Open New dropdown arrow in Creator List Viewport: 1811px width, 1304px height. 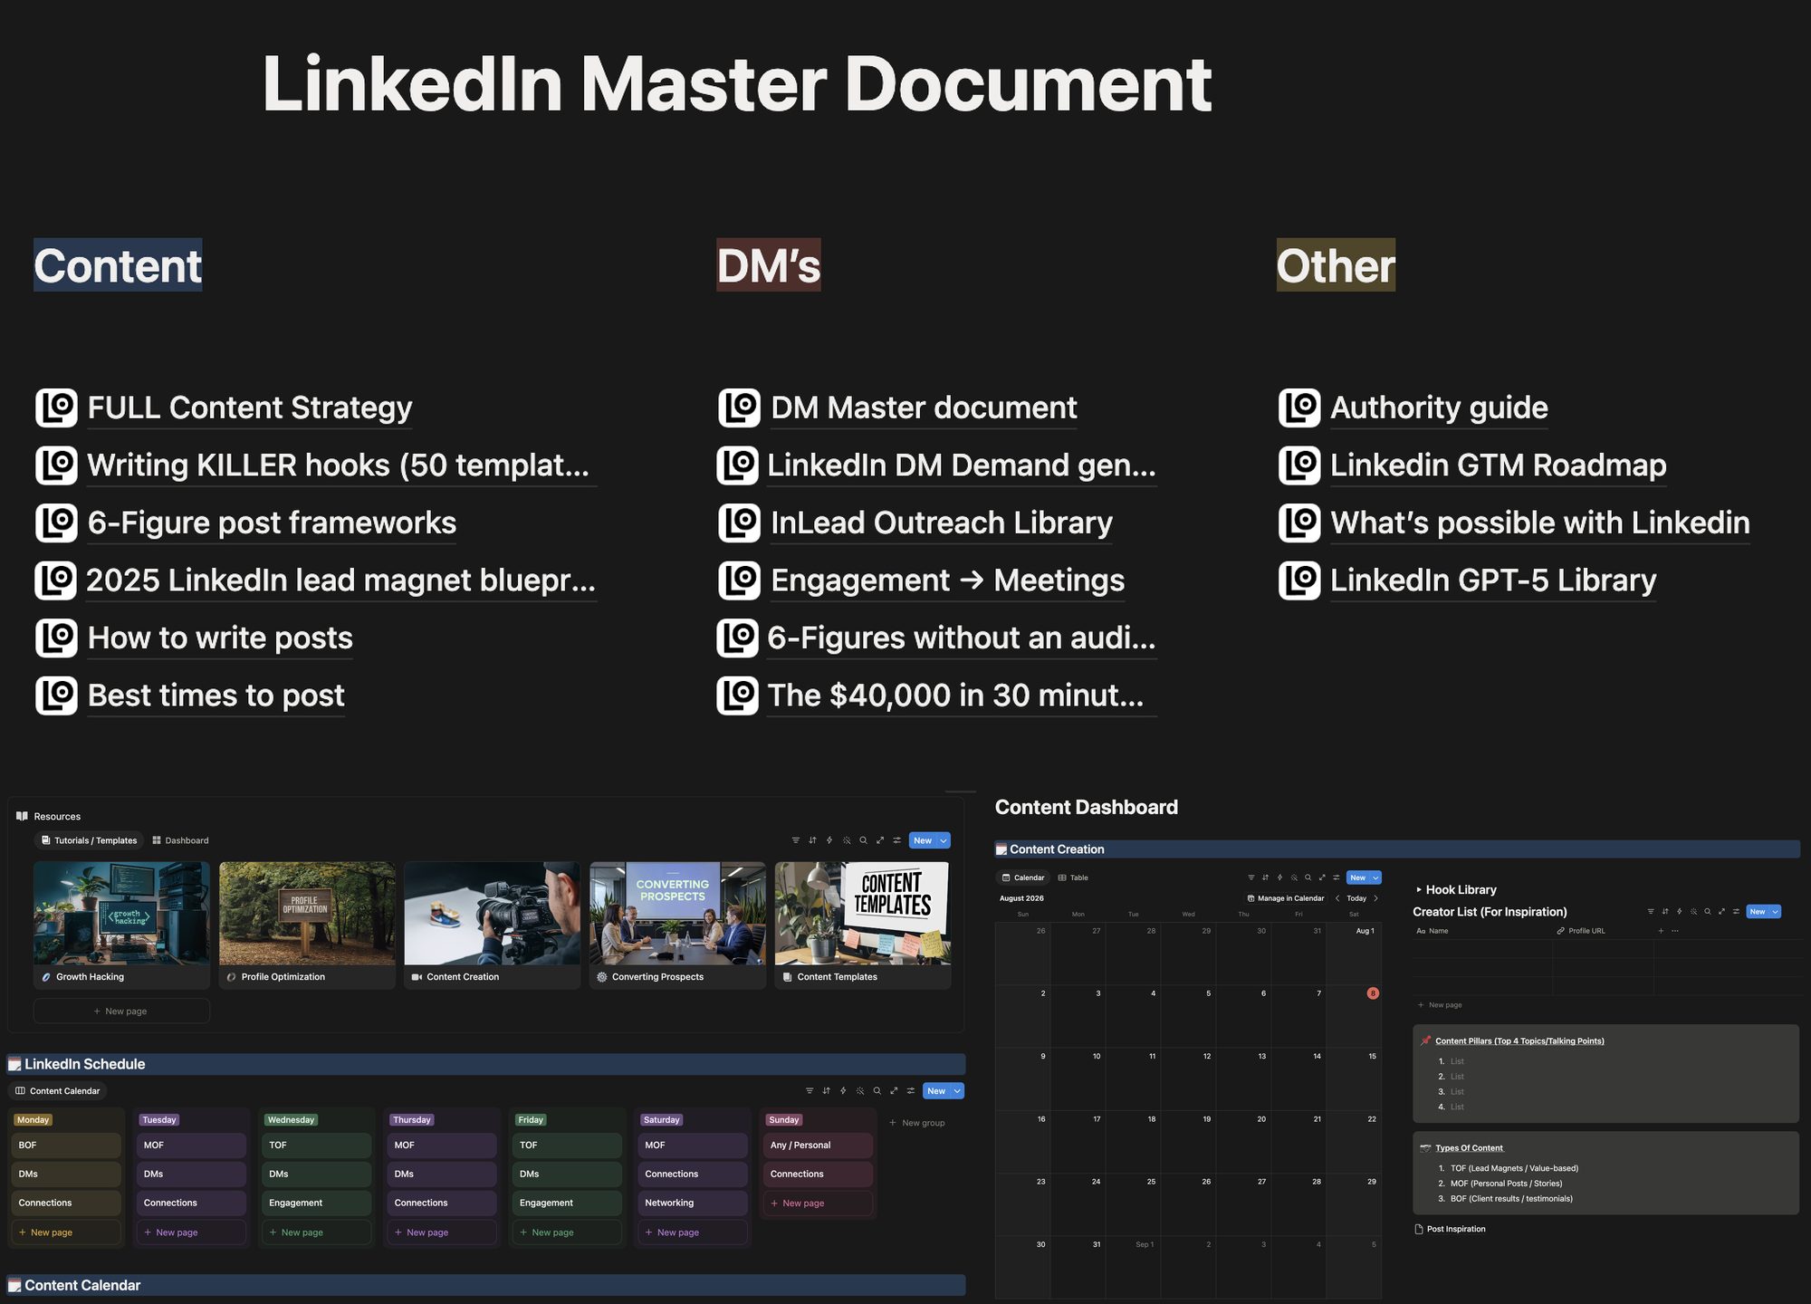[1776, 912]
